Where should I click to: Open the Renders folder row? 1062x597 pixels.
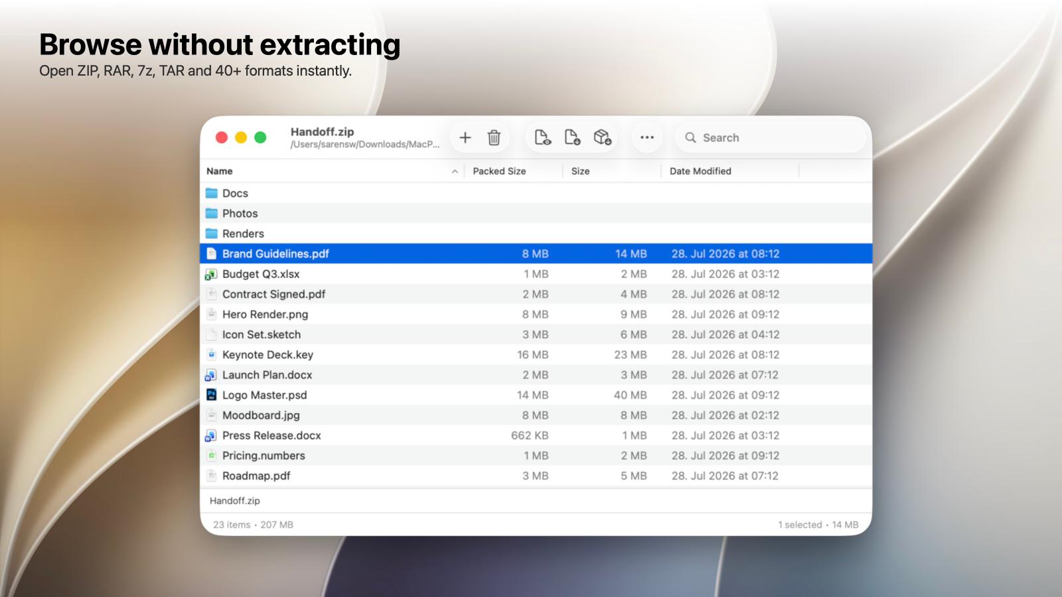[x=536, y=233]
